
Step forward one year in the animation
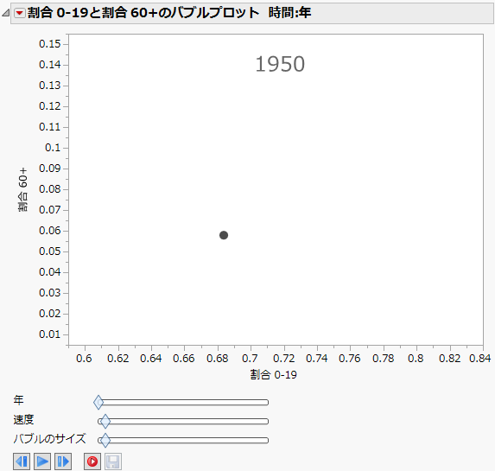(x=63, y=461)
